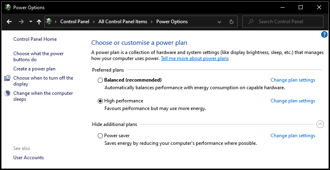The width and height of the screenshot is (330, 170).
Task: Click Choose or customise a power plan heading
Action: pyautogui.click(x=139, y=43)
